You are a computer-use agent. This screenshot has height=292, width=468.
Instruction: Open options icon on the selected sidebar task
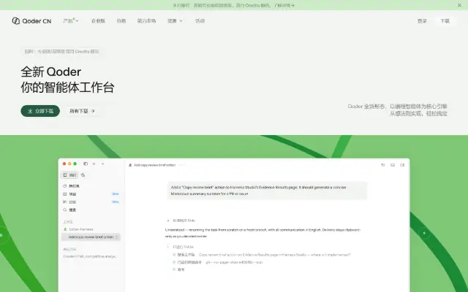click(116, 237)
